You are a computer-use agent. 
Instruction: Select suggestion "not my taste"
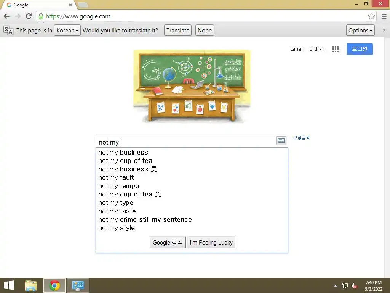coord(192,211)
